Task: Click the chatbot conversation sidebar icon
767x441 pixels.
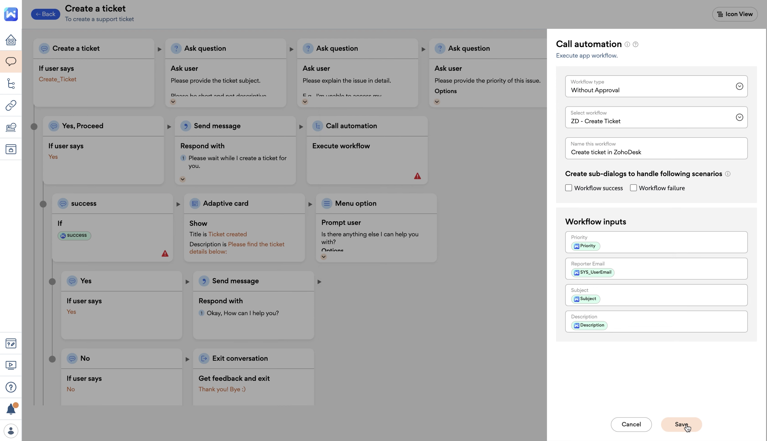Action: point(11,61)
